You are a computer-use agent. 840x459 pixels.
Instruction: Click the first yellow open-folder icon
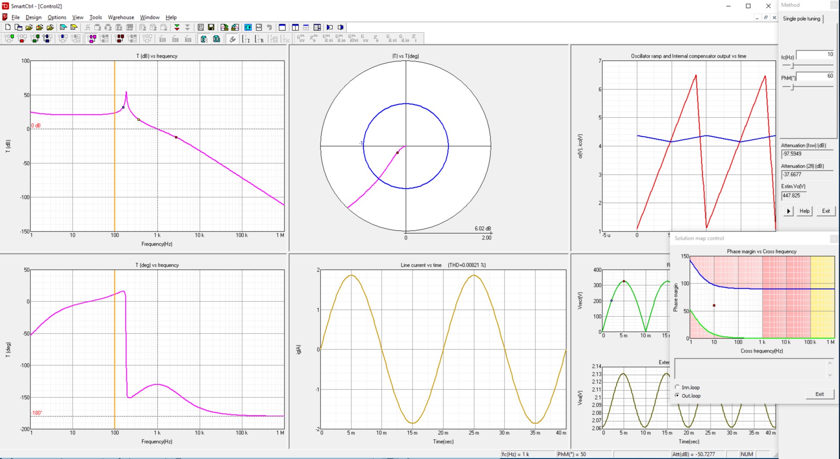pos(29,27)
